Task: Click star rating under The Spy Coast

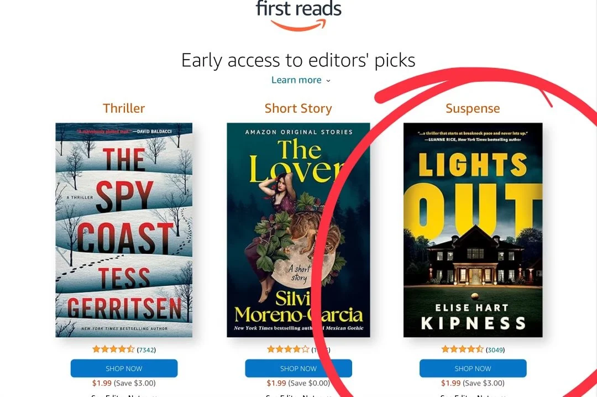Action: pyautogui.click(x=113, y=349)
